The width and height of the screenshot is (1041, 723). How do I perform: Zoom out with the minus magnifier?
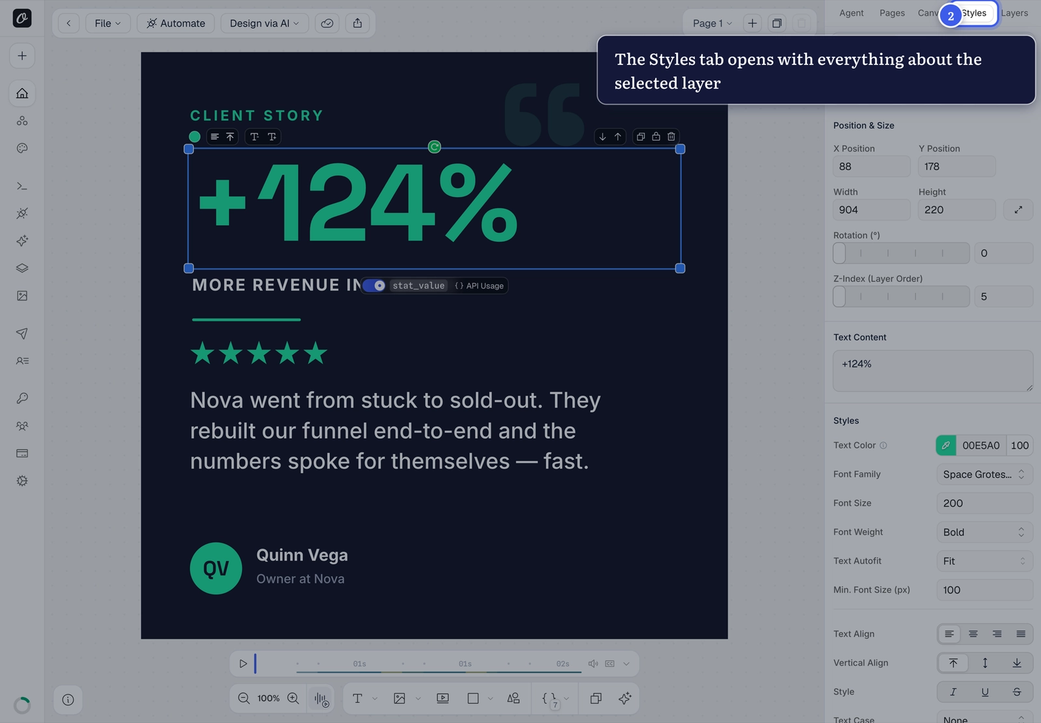coord(244,698)
